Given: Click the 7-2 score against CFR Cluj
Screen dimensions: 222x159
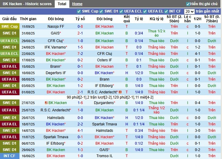Looking at the screenshot, I should coord(80,54).
